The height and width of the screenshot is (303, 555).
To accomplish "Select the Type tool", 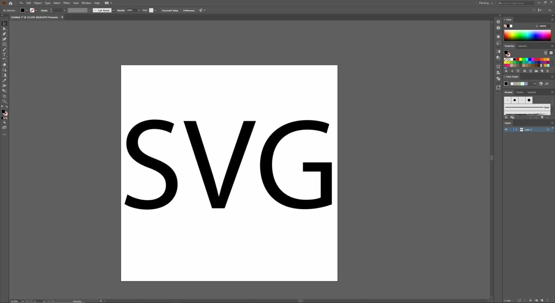I will (x=4, y=54).
